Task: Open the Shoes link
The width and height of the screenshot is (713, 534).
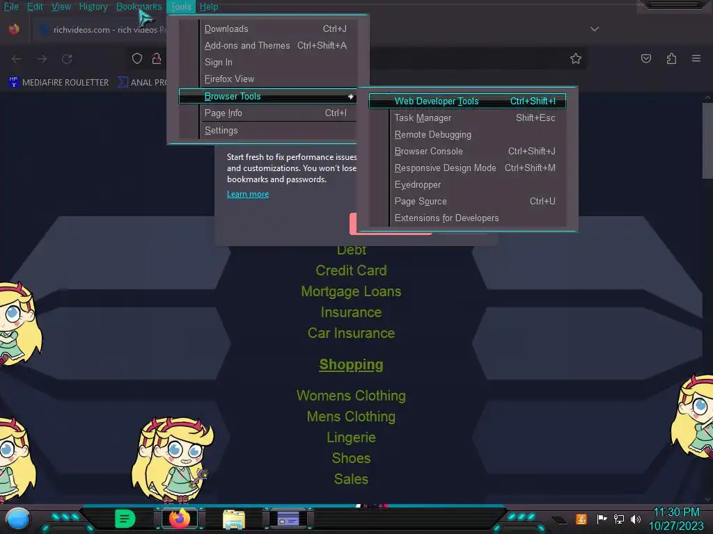Action: pos(351,458)
